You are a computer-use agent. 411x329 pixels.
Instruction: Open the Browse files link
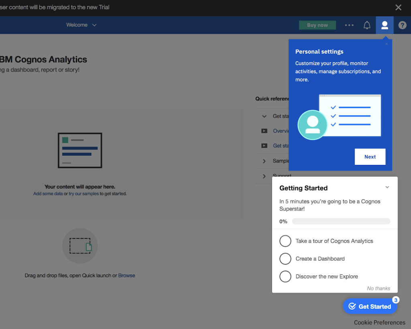pyautogui.click(x=126, y=276)
